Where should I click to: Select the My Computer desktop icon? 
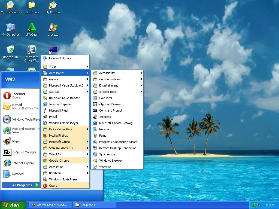click(10, 30)
